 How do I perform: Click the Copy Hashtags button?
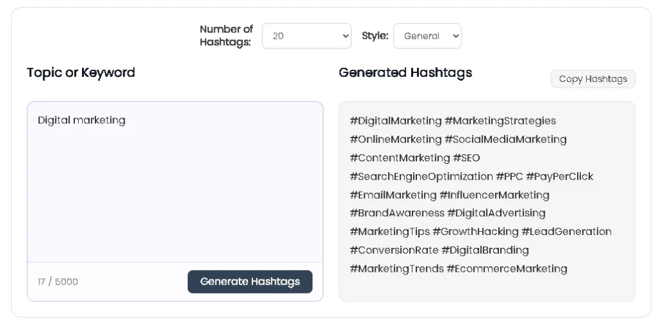pos(593,79)
